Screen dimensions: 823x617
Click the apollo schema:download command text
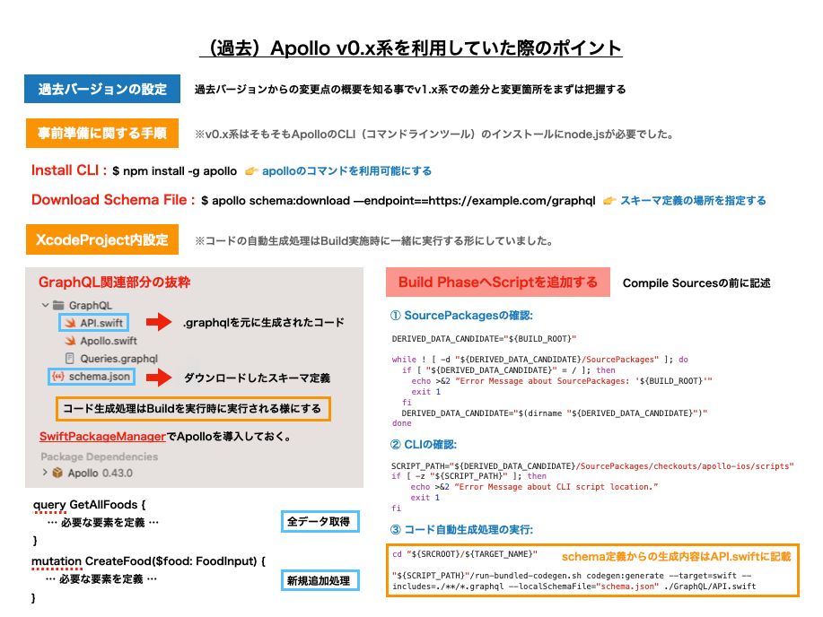(398, 200)
